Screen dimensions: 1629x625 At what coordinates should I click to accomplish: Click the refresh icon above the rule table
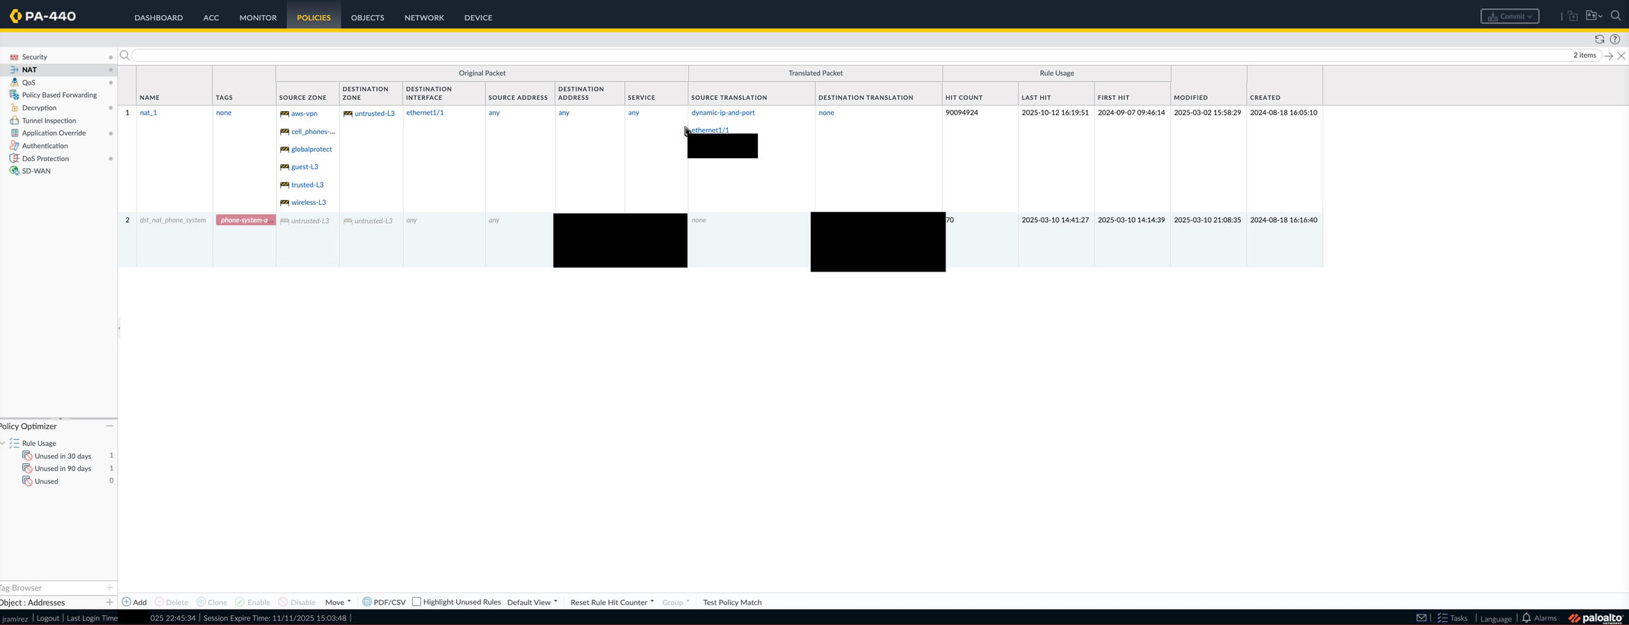pyautogui.click(x=1599, y=40)
